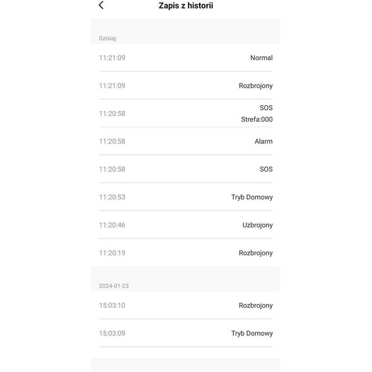Click the 15:03:10 timestamp

click(x=112, y=305)
